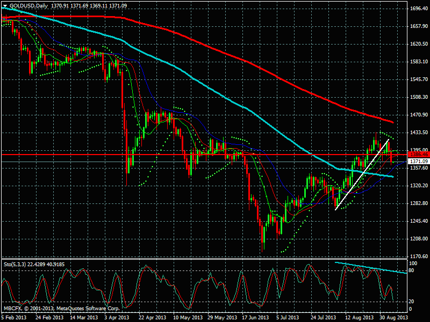
Task: Click the 17 Jun 2013 date label
Action: click(252, 317)
